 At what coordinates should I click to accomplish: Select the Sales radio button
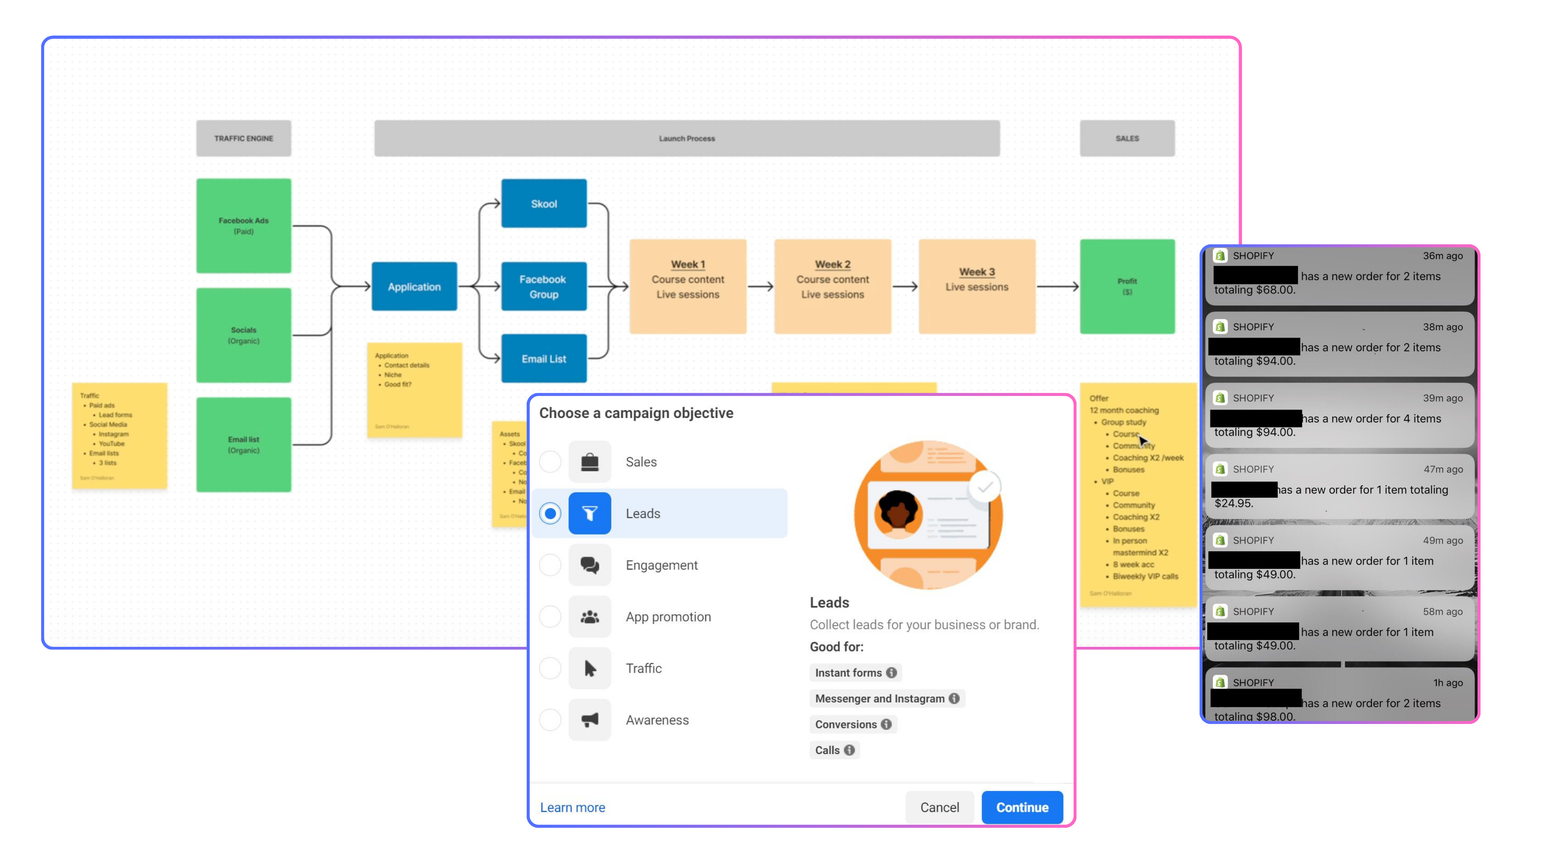pyautogui.click(x=550, y=462)
